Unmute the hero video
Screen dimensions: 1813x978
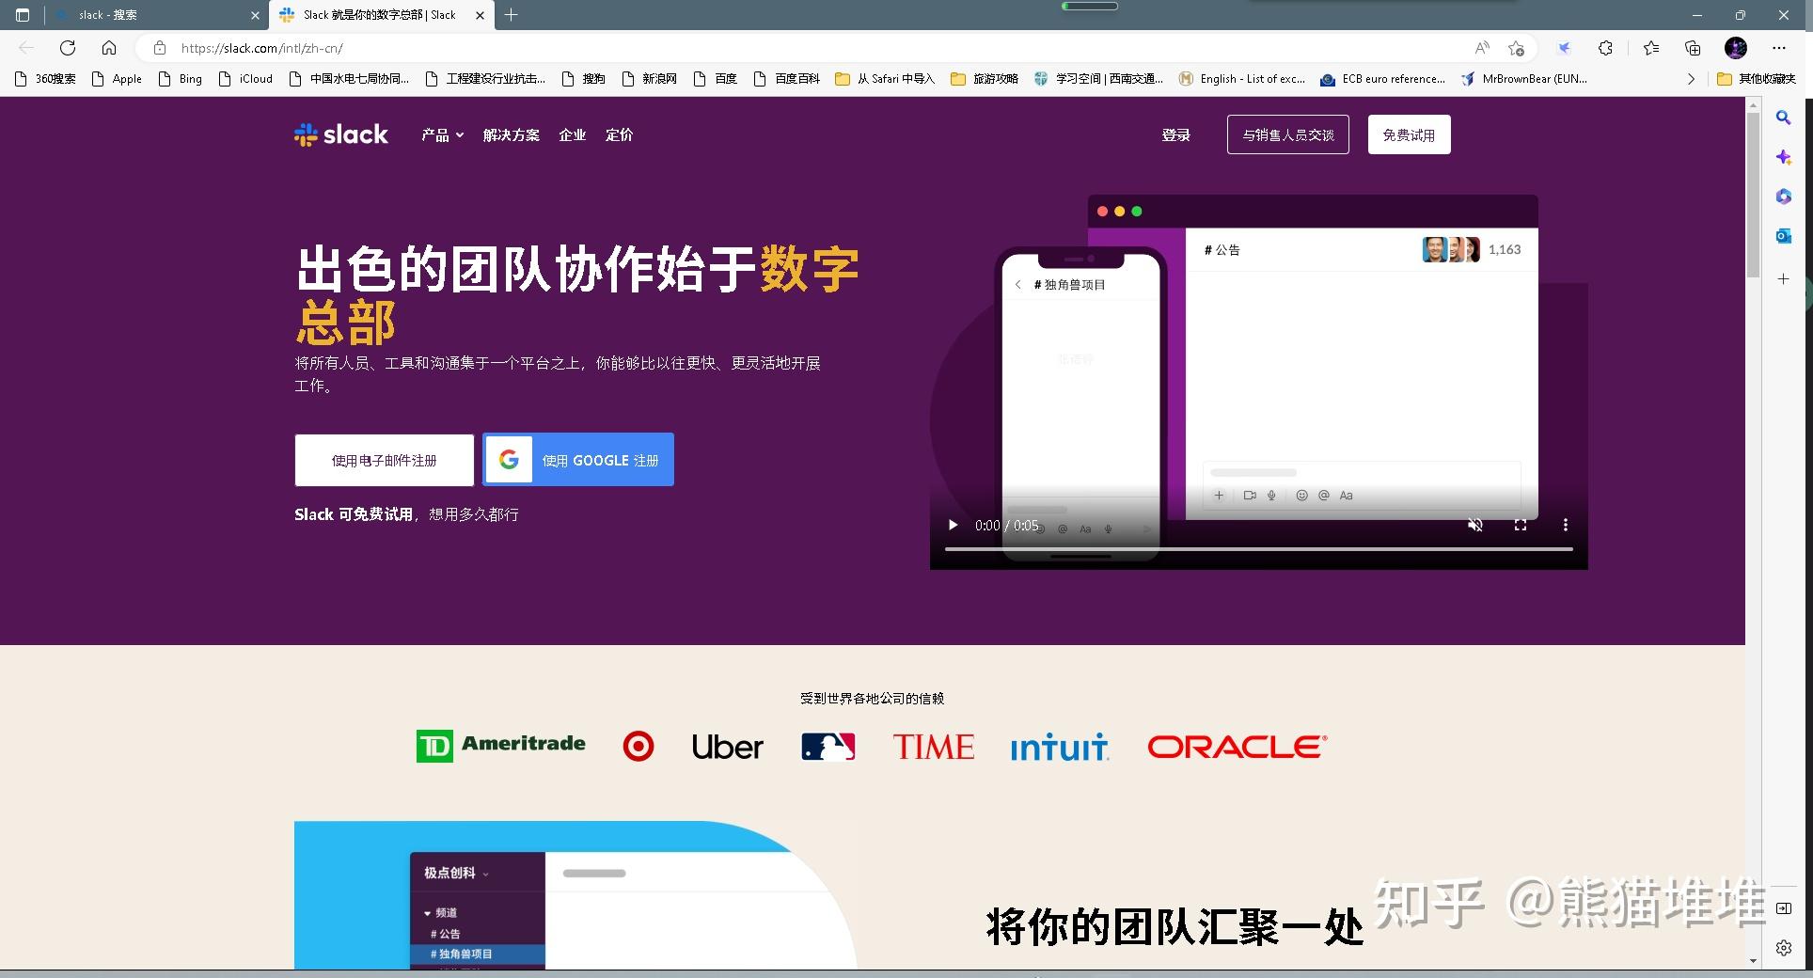(x=1475, y=525)
